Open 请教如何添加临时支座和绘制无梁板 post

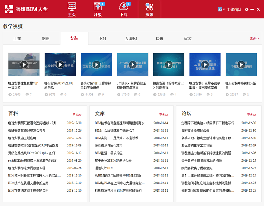(206, 183)
